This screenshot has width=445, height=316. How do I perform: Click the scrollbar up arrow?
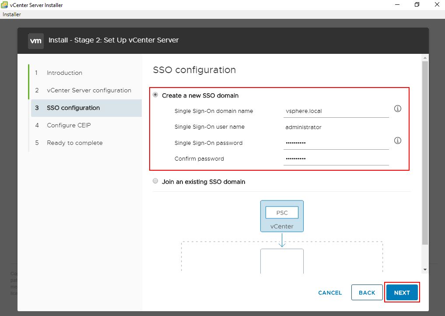pos(425,58)
